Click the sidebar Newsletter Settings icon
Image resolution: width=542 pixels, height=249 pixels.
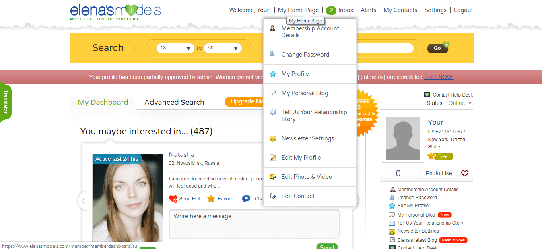coord(392,231)
